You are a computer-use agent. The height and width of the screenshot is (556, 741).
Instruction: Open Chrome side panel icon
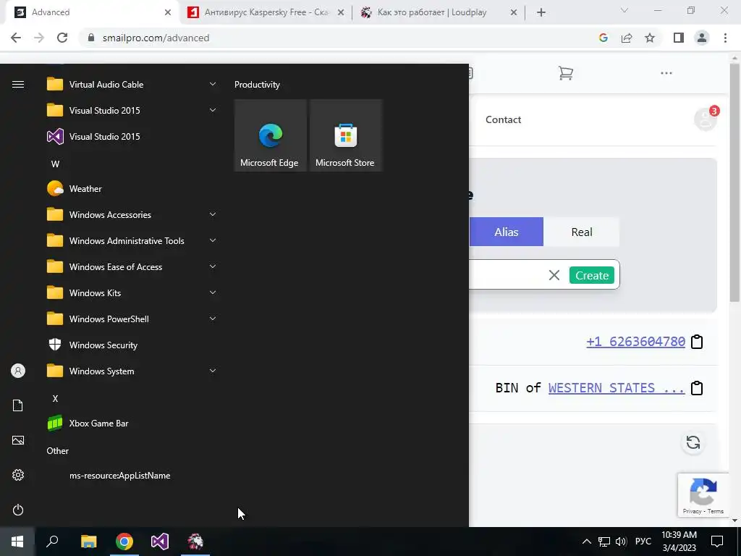coord(679,38)
